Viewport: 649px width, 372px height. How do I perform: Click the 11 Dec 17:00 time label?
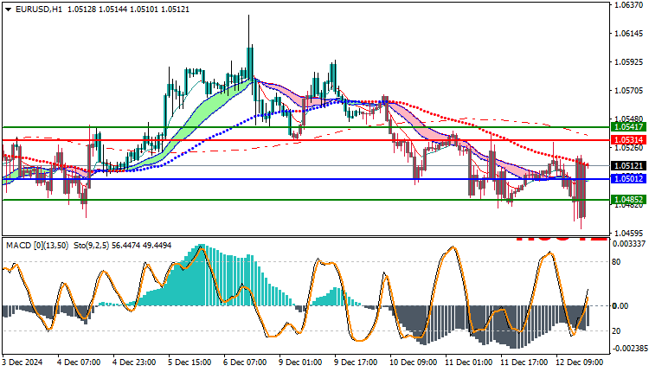[524, 362]
